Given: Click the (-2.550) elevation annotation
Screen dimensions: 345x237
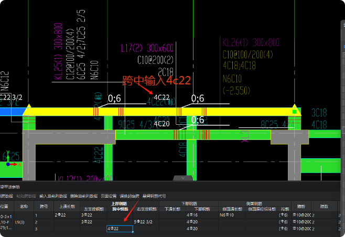Looking at the screenshot, I should [x=236, y=90].
